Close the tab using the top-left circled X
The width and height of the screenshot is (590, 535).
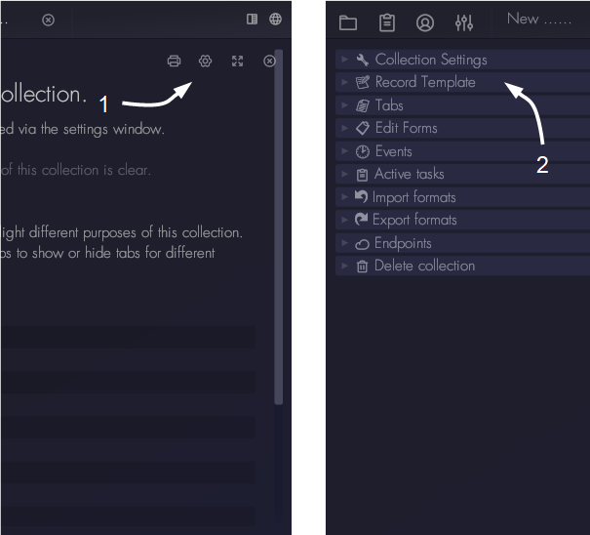point(48,20)
